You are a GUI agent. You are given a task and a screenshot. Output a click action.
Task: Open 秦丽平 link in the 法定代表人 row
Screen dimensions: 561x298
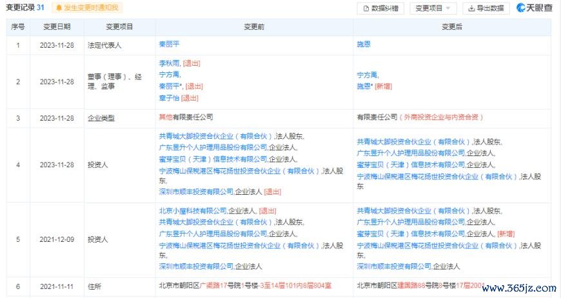click(x=169, y=45)
